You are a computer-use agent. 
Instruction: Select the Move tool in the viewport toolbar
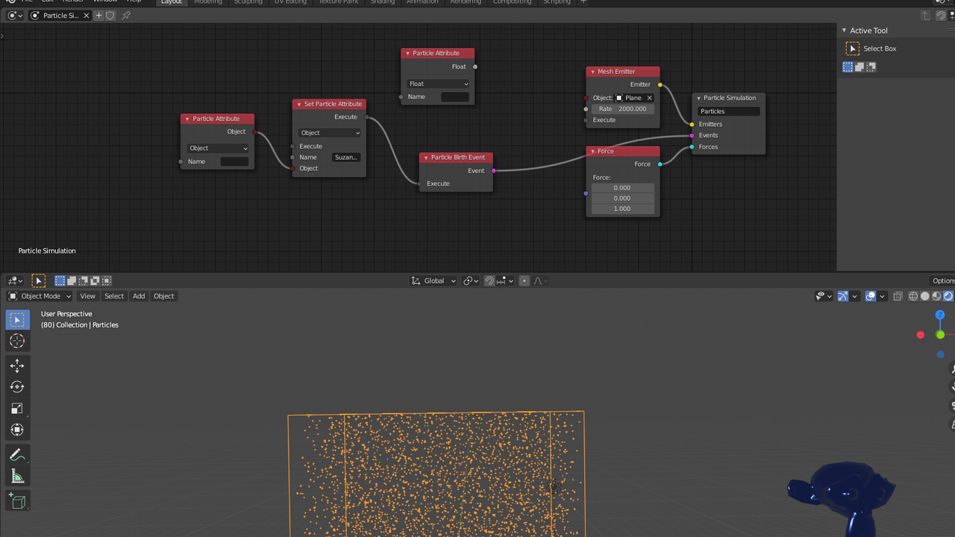coord(18,365)
